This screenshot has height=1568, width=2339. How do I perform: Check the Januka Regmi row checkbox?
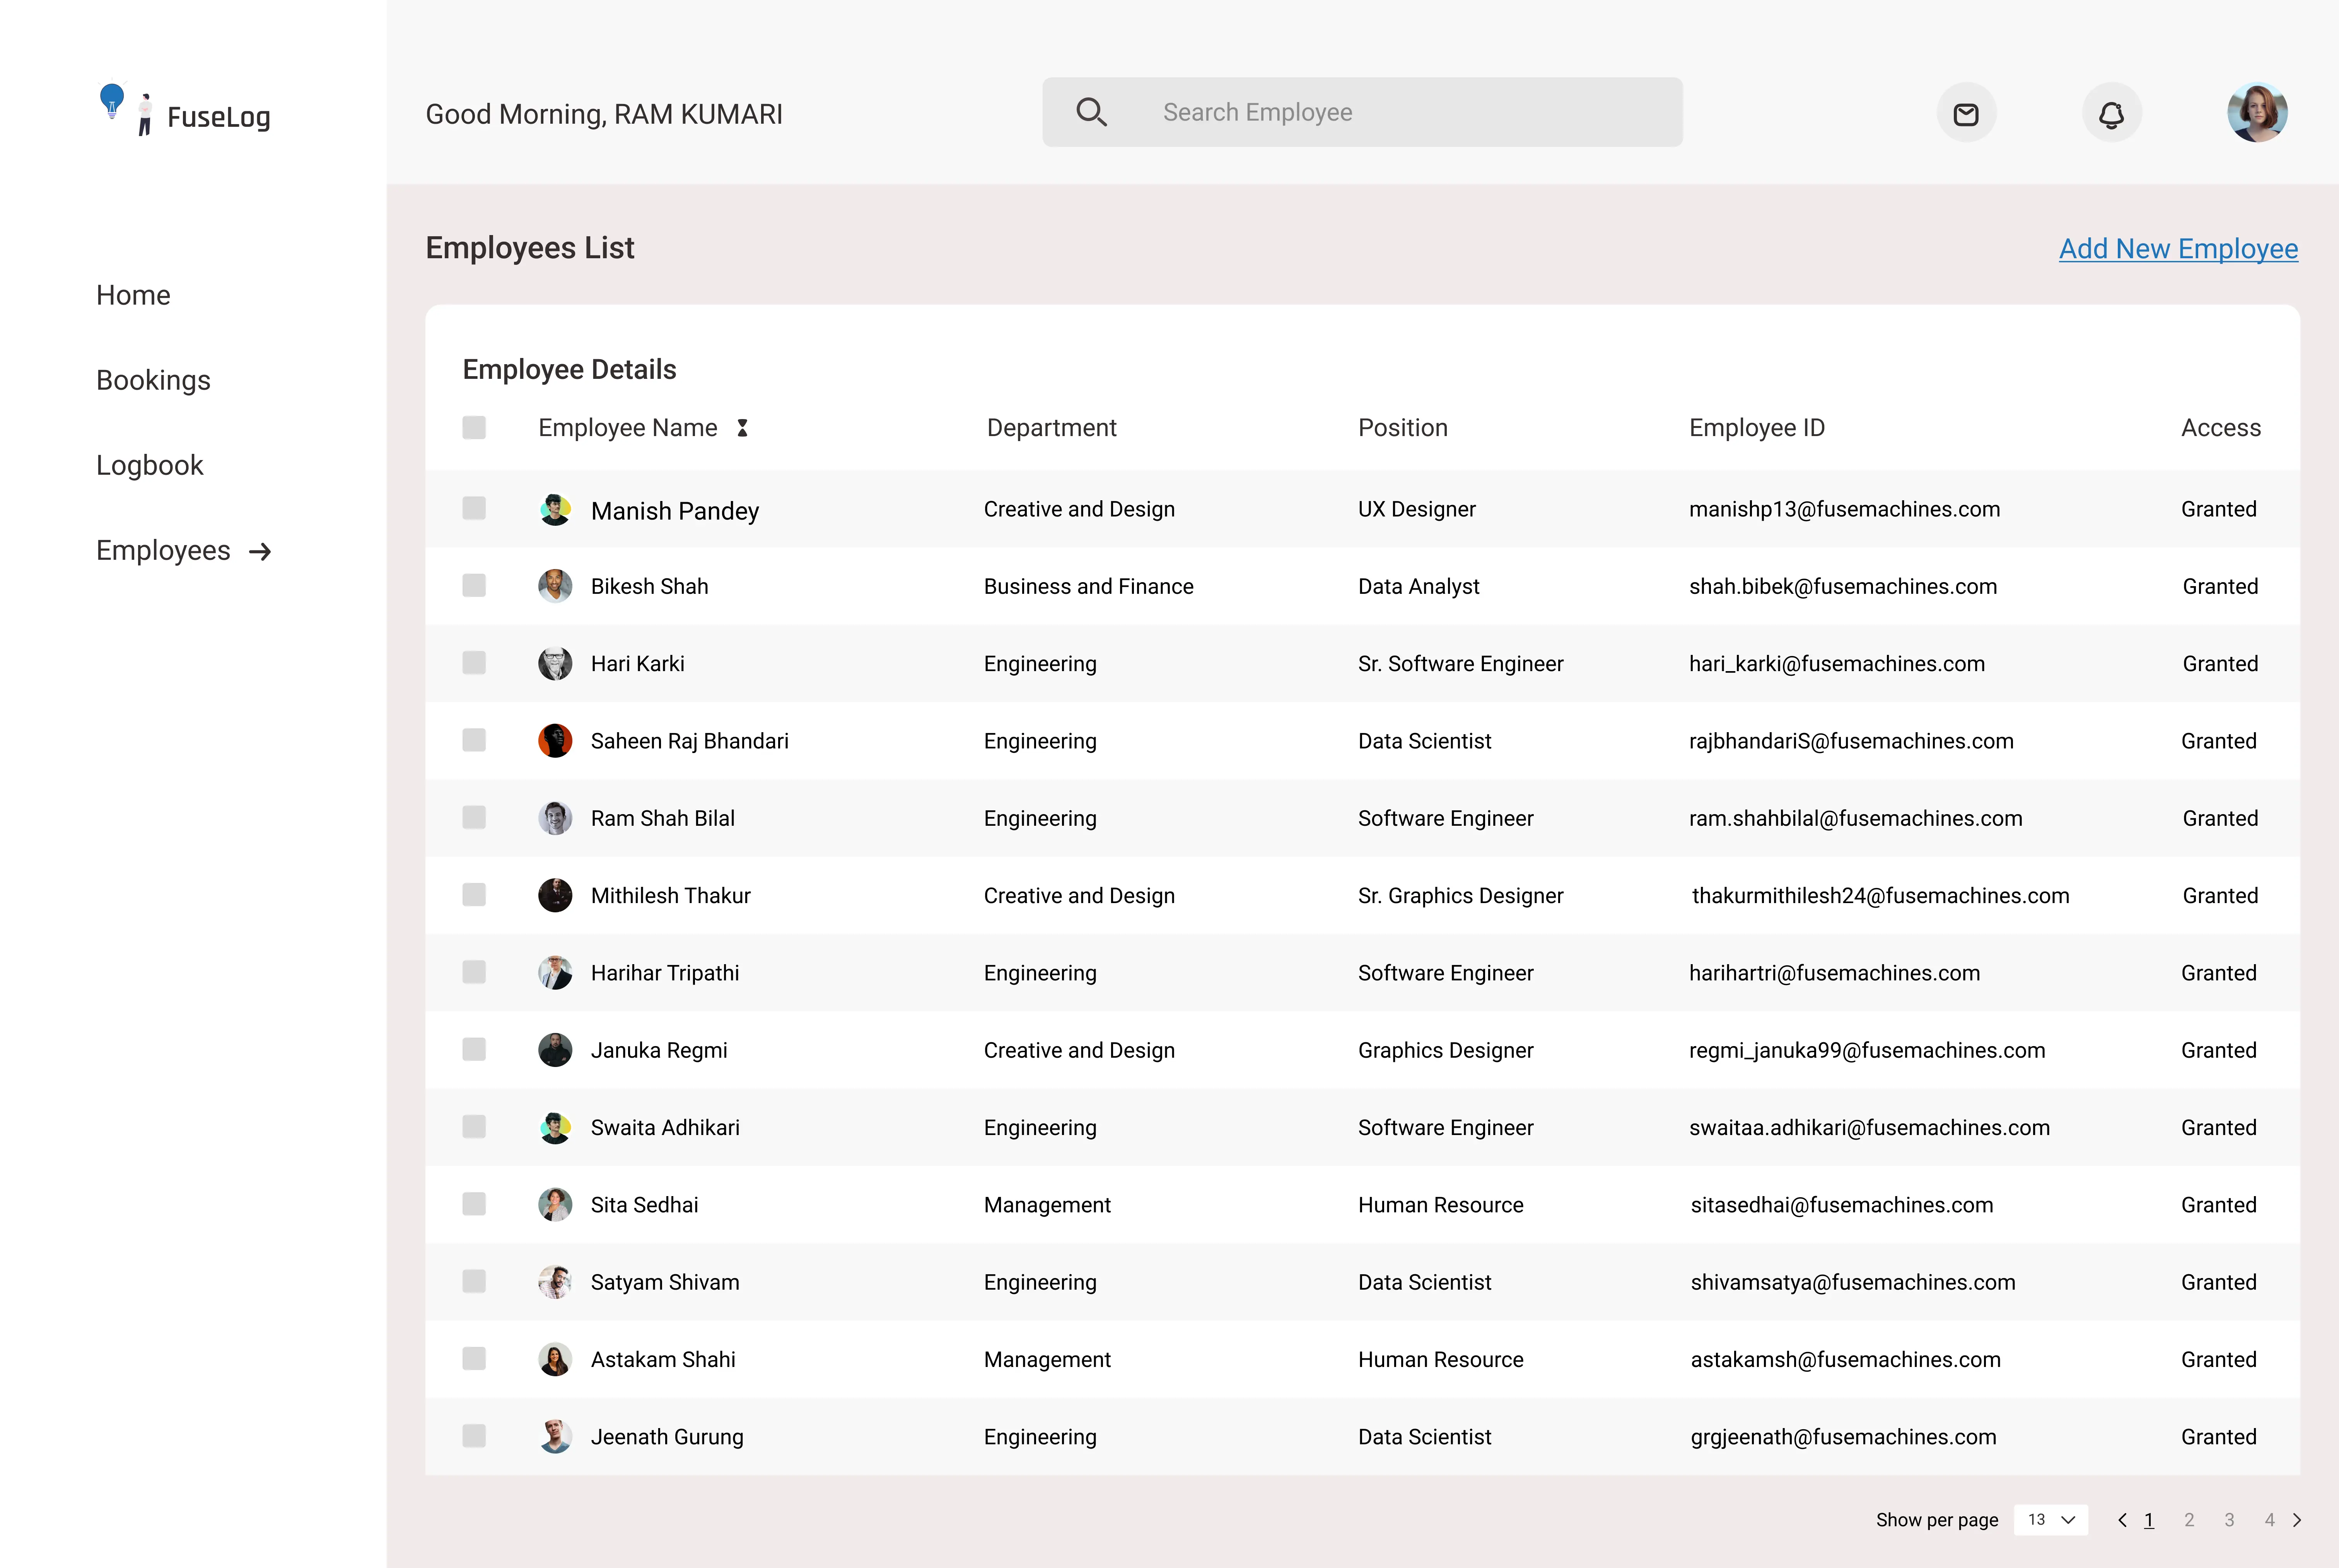point(474,1049)
